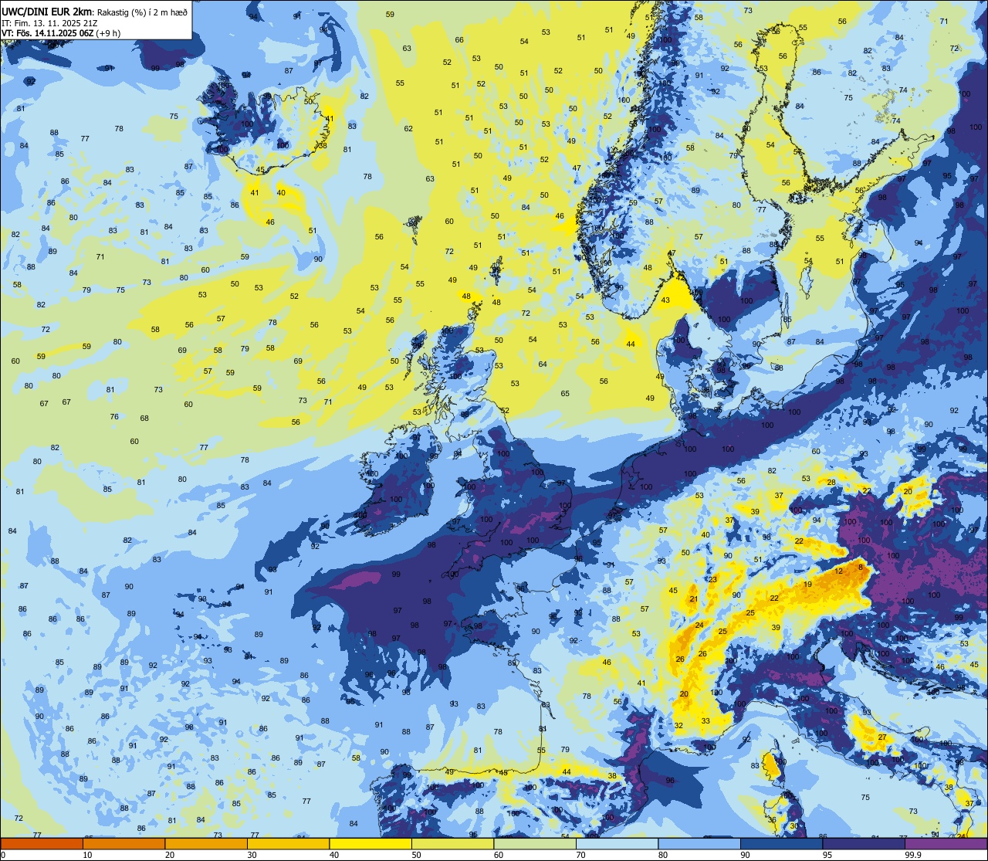Click the legend tick label '10'

tap(87, 855)
